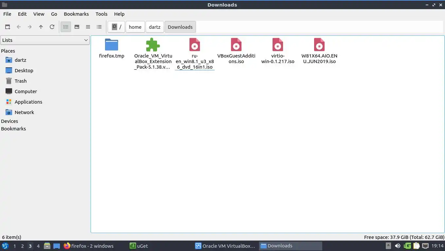Select the ru-en_win8.1 ISO file icon
Viewport: 445px width, 251px height.
[x=195, y=44]
